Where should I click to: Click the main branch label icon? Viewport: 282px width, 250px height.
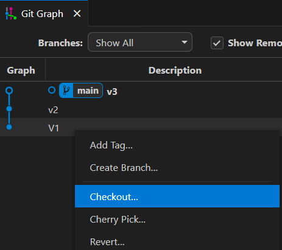(x=66, y=91)
